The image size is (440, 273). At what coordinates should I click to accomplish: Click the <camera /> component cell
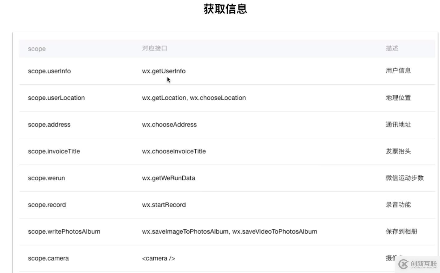pyautogui.click(x=159, y=259)
